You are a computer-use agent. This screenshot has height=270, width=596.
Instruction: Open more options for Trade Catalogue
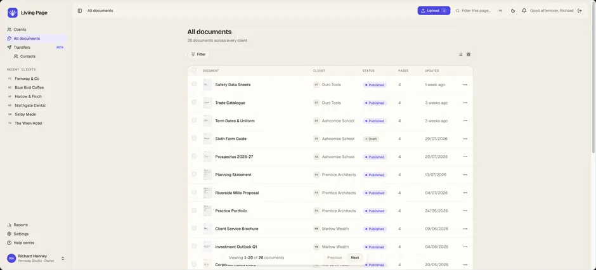point(465,103)
